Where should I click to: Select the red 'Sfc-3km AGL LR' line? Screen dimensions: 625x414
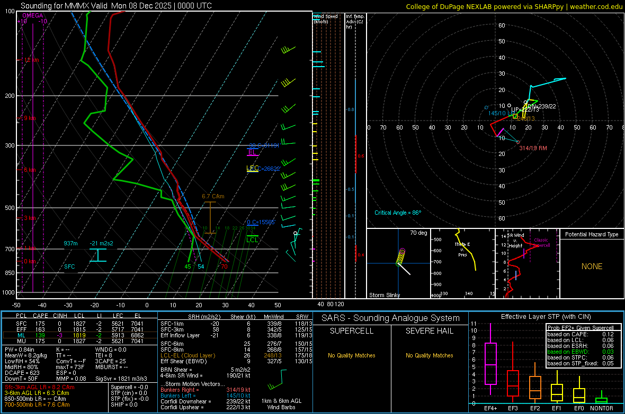pos(40,387)
